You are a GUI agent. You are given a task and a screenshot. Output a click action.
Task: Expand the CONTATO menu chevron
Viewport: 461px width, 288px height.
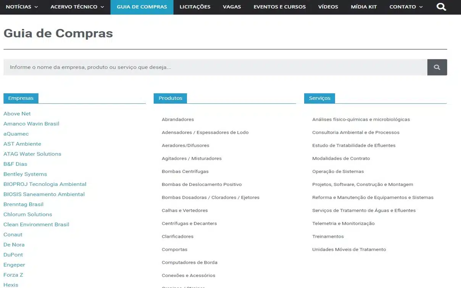pyautogui.click(x=421, y=7)
